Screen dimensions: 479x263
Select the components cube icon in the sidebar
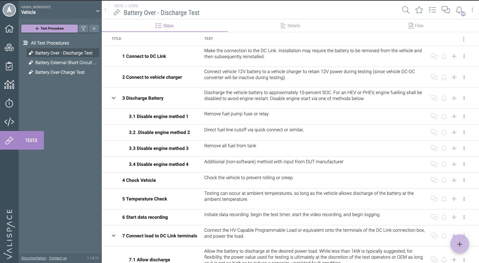[9, 47]
